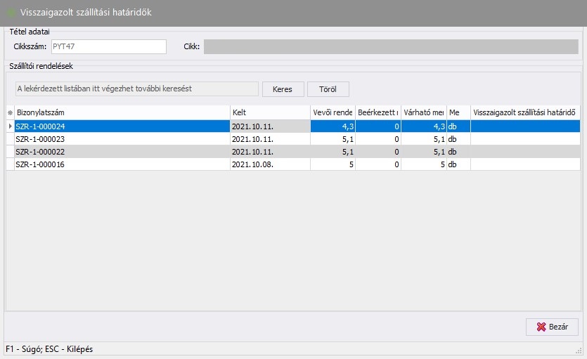The width and height of the screenshot is (587, 359).
Task: Click the current row arrow indicator
Action: click(10, 126)
